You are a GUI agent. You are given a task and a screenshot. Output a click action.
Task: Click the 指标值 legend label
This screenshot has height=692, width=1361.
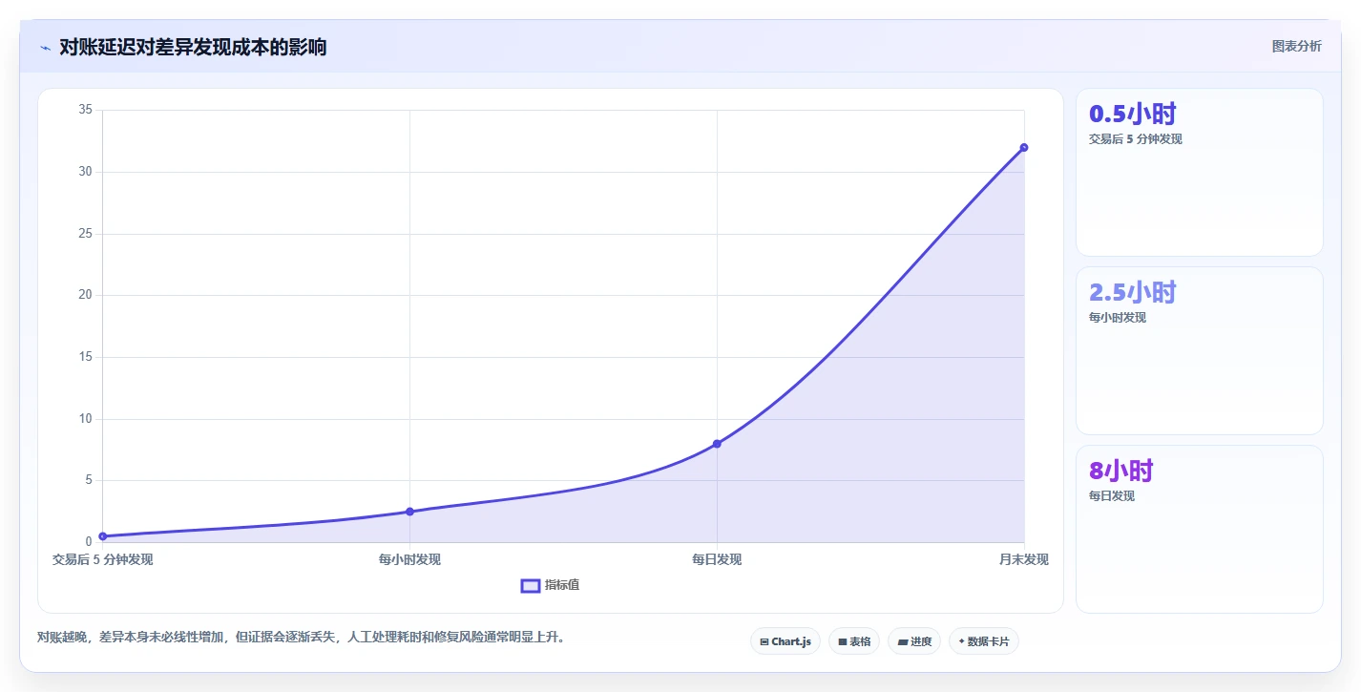coord(562,585)
